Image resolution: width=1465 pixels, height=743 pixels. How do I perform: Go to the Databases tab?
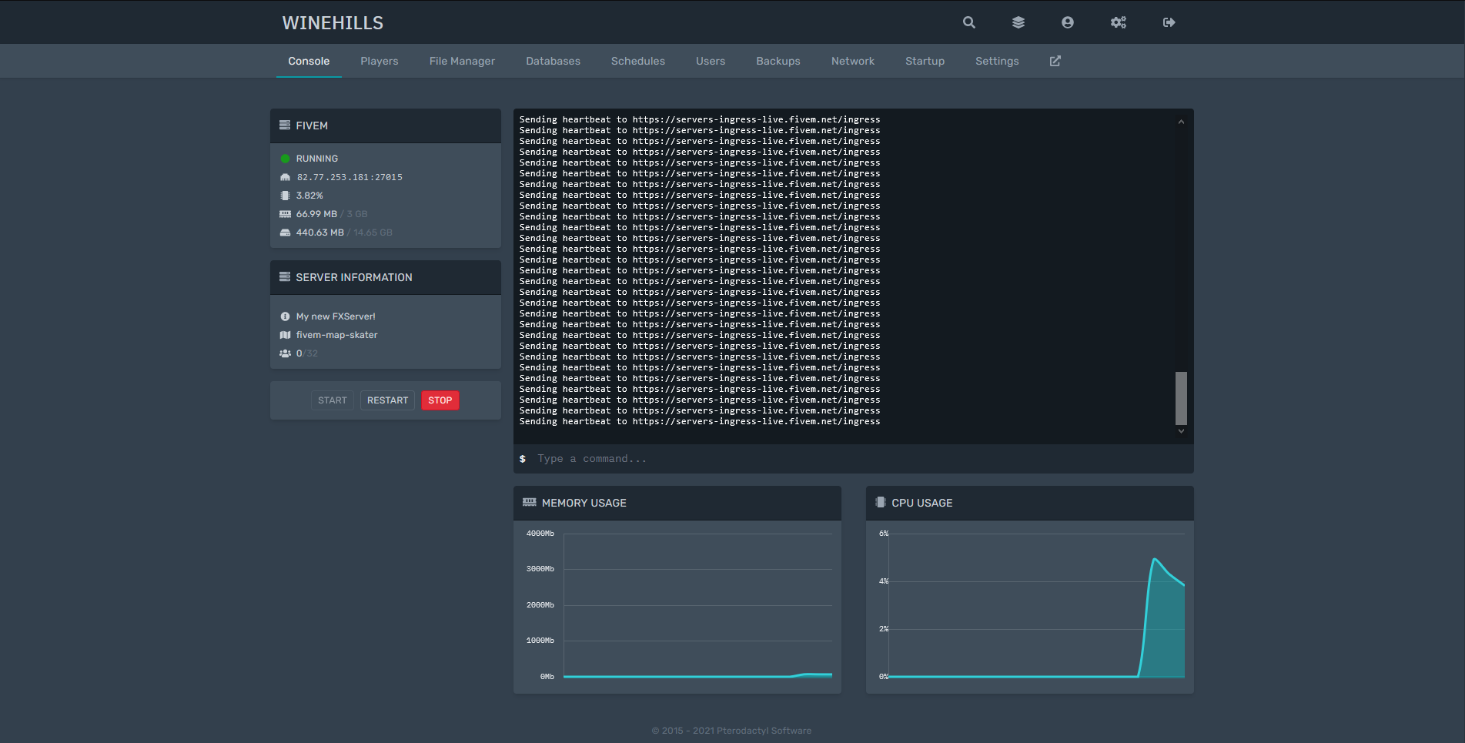click(553, 61)
